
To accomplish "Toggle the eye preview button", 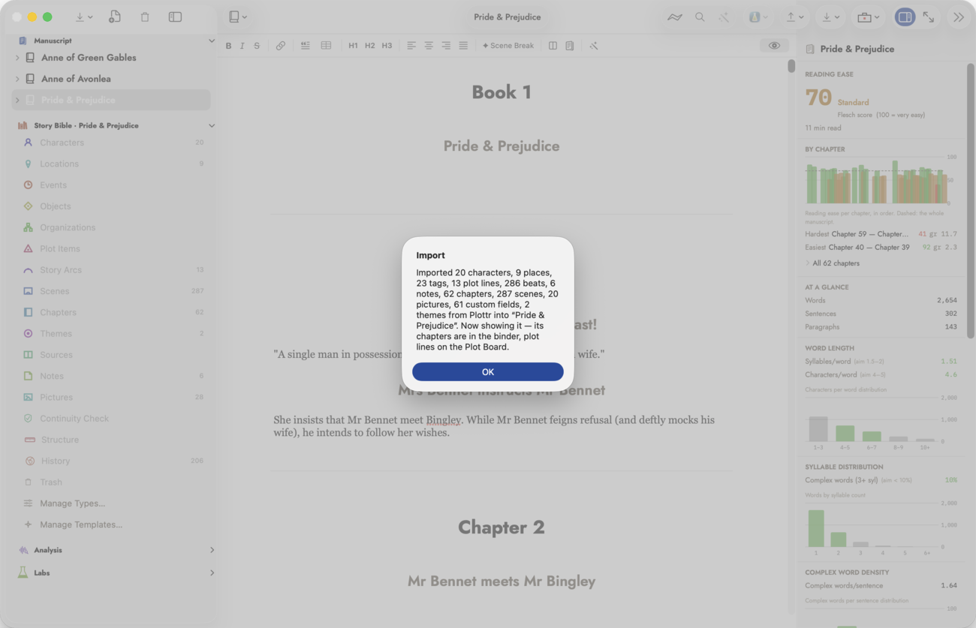I will coord(774,46).
